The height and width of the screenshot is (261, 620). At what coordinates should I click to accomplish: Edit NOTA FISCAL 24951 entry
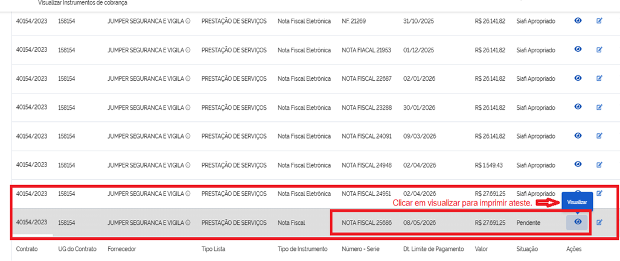[599, 193]
